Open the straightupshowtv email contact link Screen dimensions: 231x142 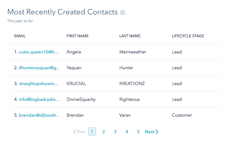(39, 84)
